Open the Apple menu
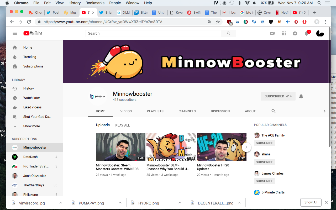 pyautogui.click(x=7, y=3)
